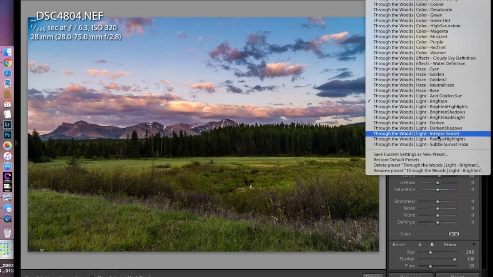This screenshot has width=493, height=277.
Task: Click the Feather value 100
Action: coord(470,259)
